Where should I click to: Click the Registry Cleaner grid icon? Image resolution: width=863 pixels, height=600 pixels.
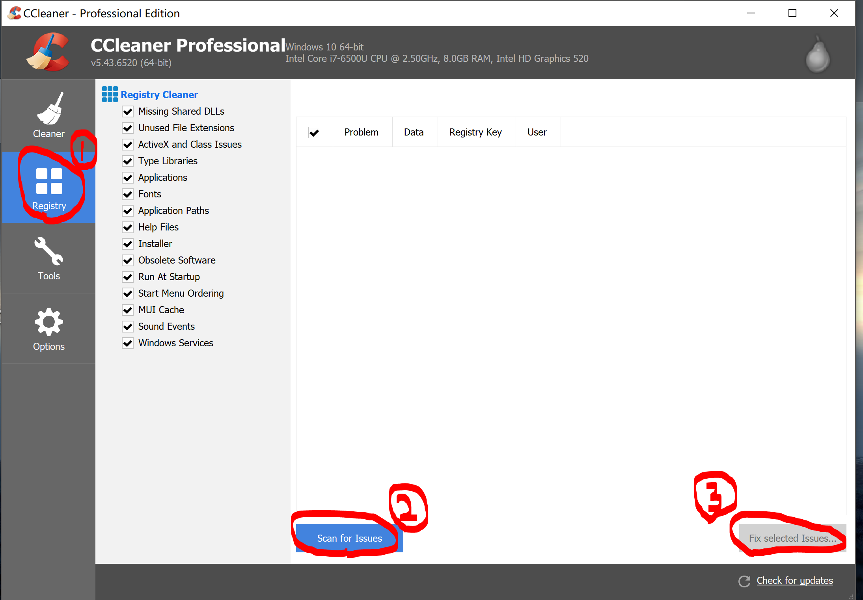tap(110, 94)
